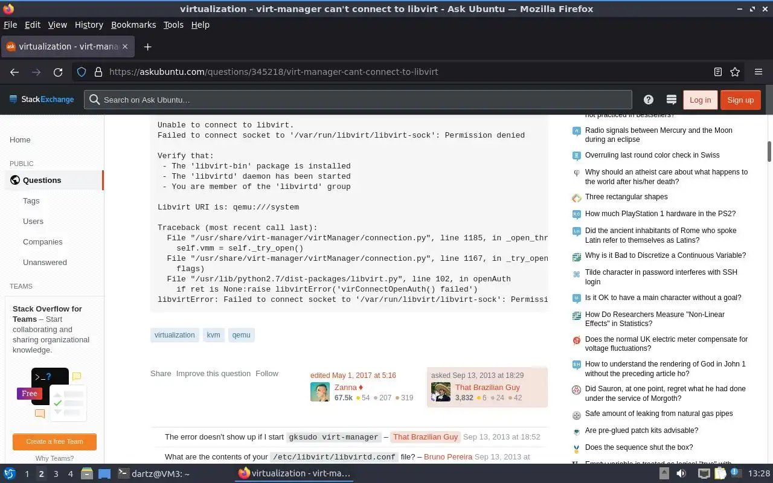Open the Stack Exchange site switcher icon
This screenshot has width=773, height=483.
[x=671, y=100]
